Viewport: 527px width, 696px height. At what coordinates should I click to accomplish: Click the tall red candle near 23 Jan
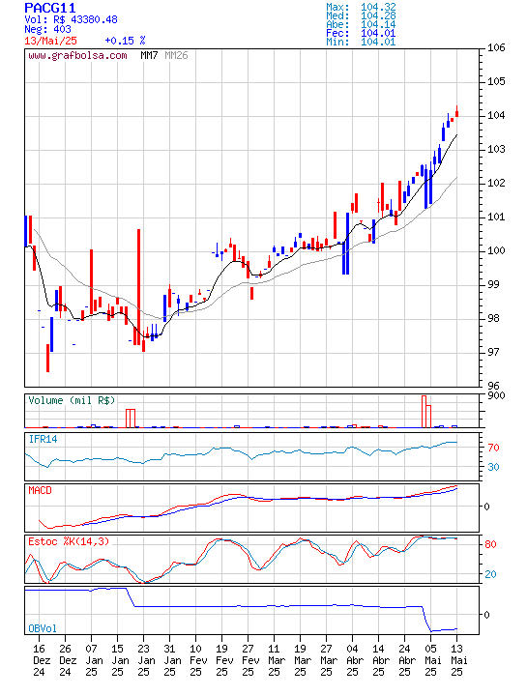[x=138, y=287]
